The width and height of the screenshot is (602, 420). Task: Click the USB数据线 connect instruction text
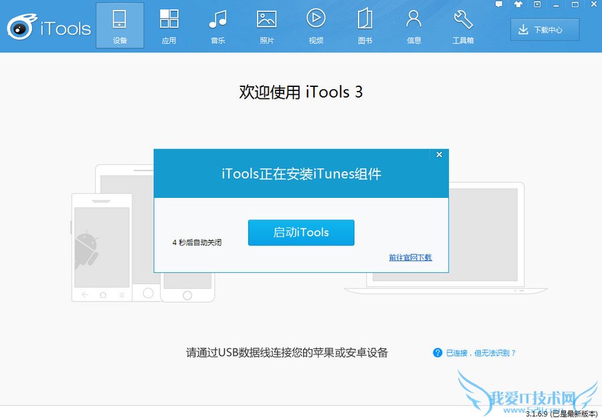point(287,352)
